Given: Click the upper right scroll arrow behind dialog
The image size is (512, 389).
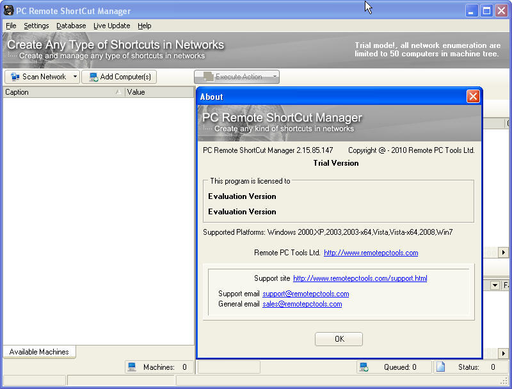Looking at the screenshot, I should 503,252.
